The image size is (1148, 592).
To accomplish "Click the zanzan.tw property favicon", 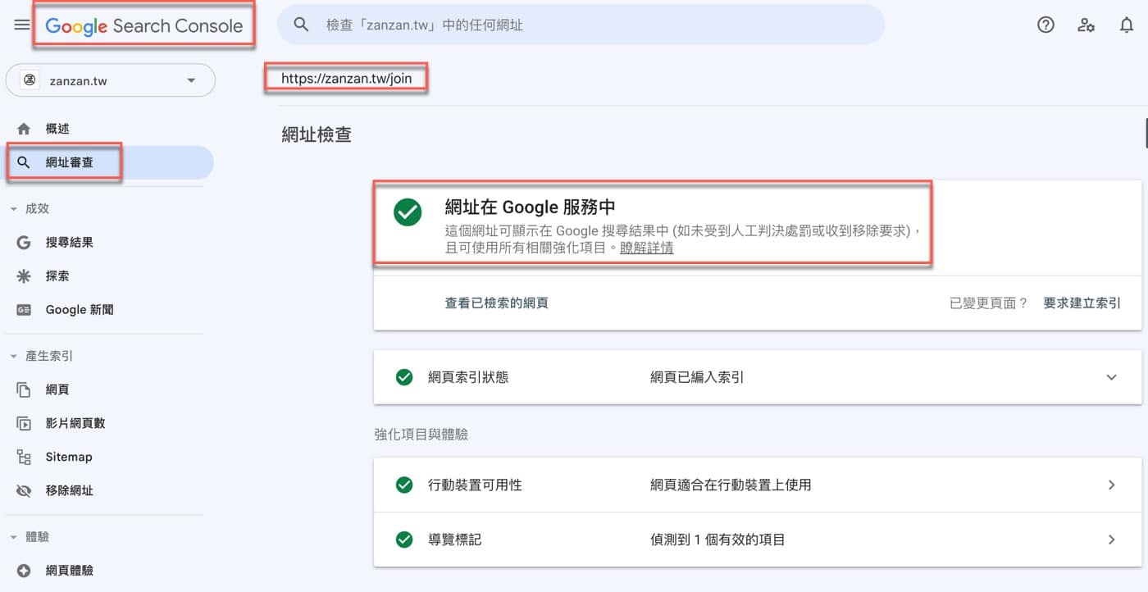I will click(x=30, y=80).
